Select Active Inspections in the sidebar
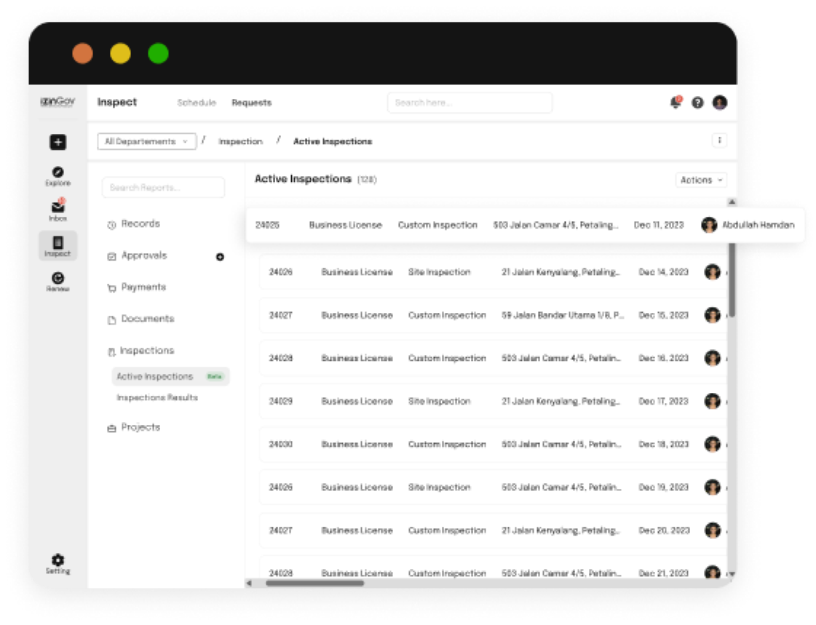 point(170,376)
